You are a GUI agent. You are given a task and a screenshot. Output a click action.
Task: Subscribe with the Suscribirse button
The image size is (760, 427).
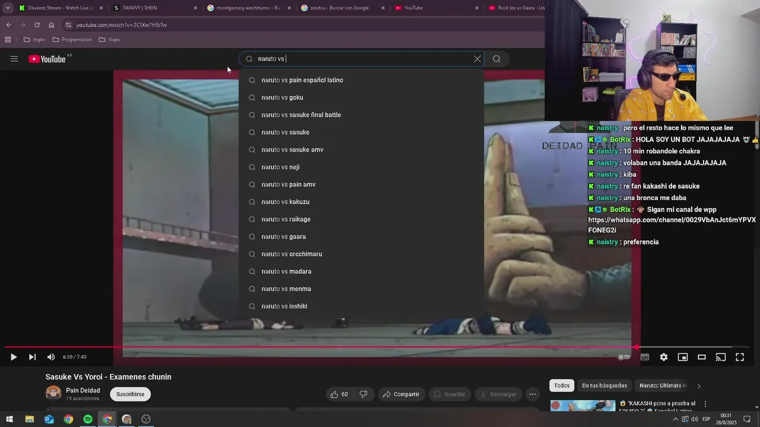coord(130,394)
